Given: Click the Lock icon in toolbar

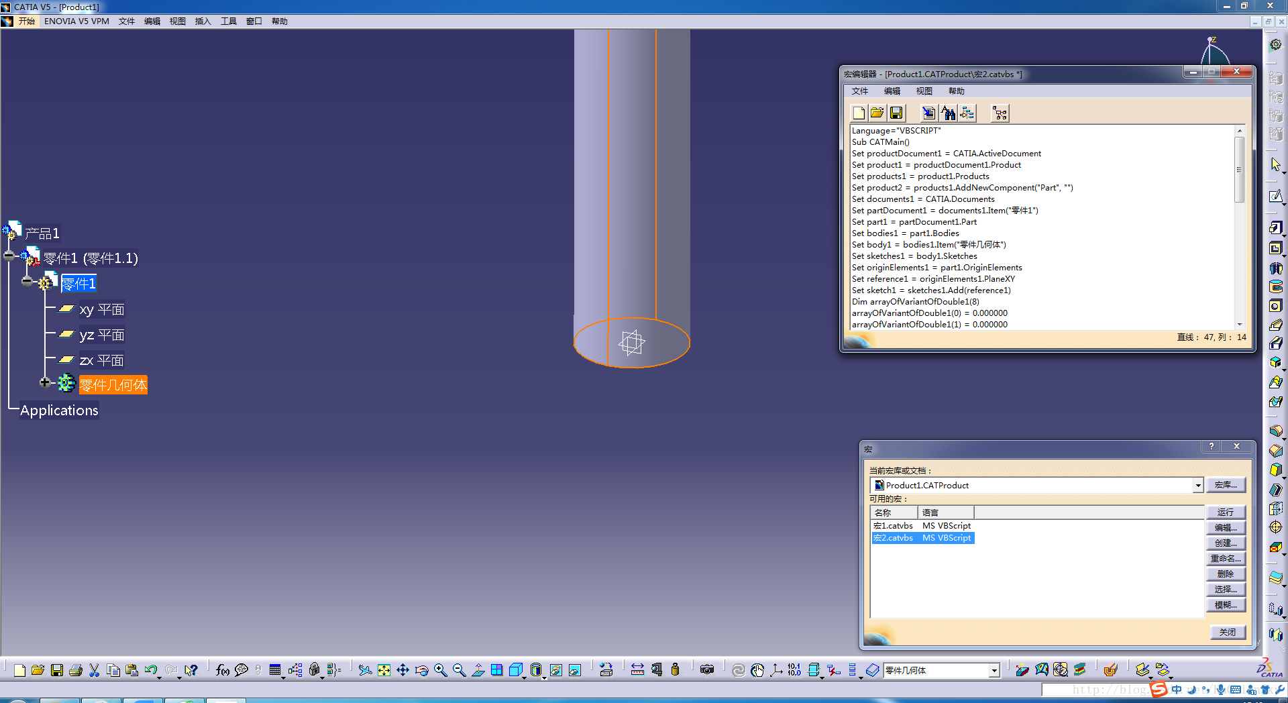Looking at the screenshot, I should (314, 670).
